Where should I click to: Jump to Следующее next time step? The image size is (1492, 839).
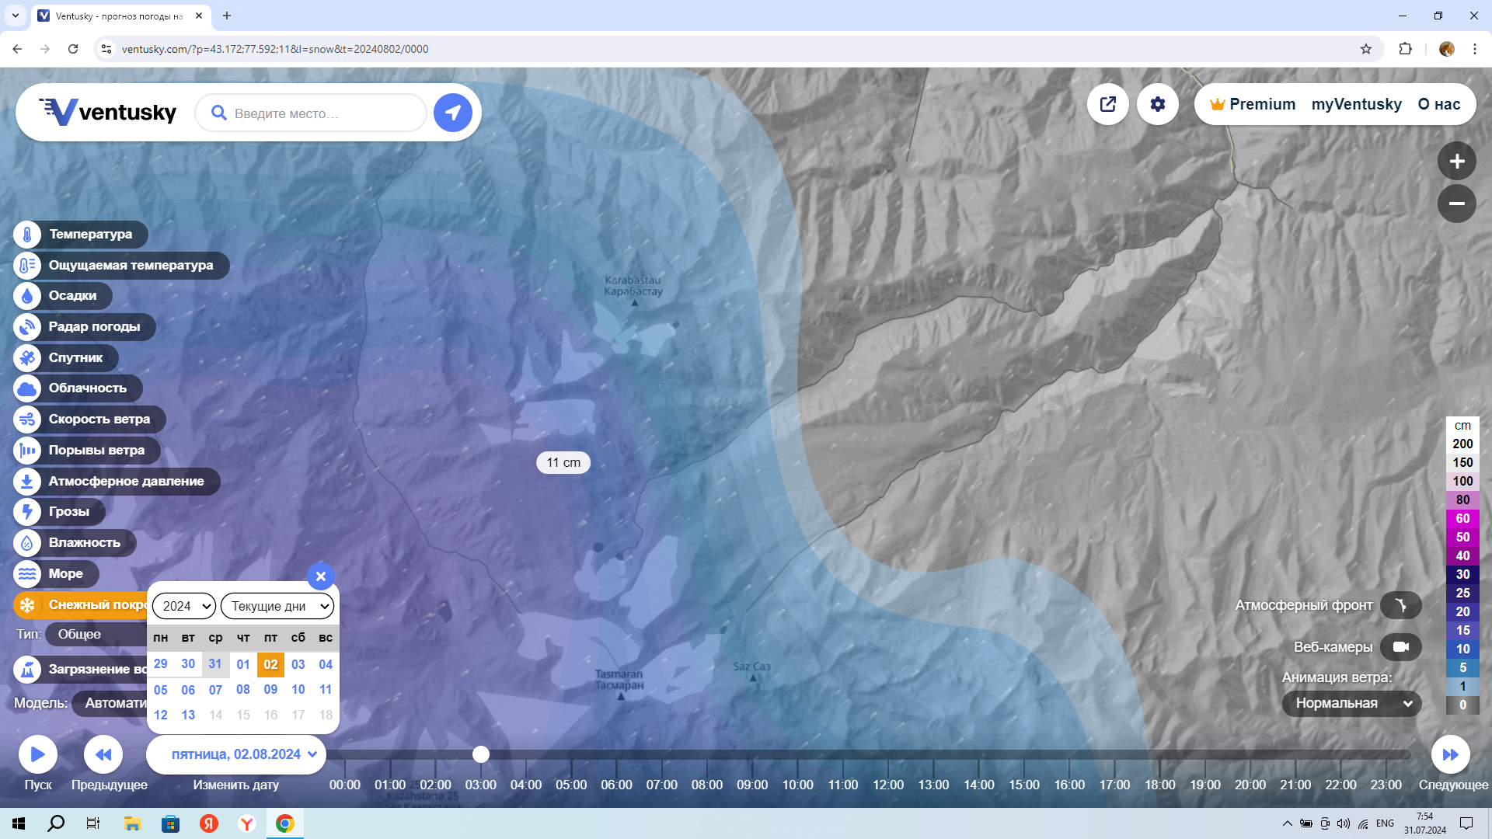1451,754
